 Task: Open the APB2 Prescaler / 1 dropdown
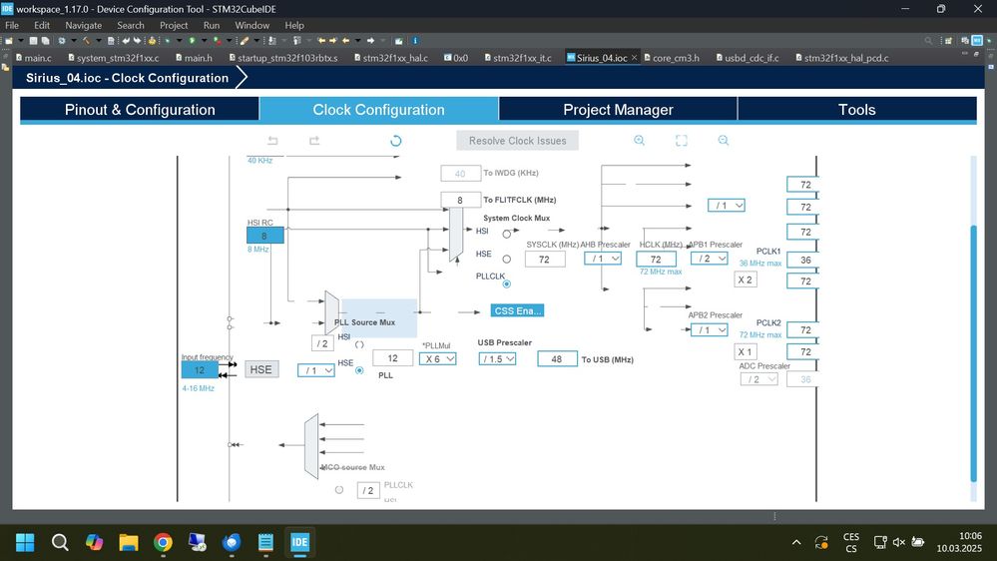pyautogui.click(x=709, y=330)
